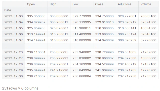Viewport: 160px width, 91px height.
Task: Select the 2022-12-30 date row label
Action: tap(14, 76)
